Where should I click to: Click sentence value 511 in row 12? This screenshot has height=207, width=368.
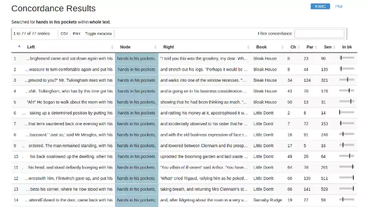pos(324,178)
